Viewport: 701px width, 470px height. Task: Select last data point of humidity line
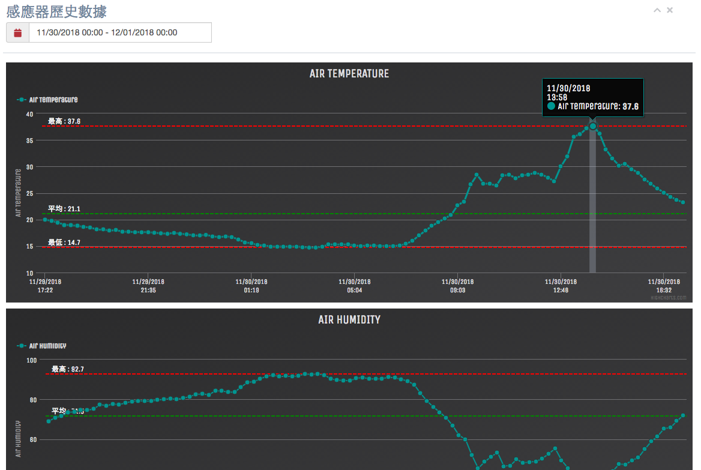click(x=683, y=415)
